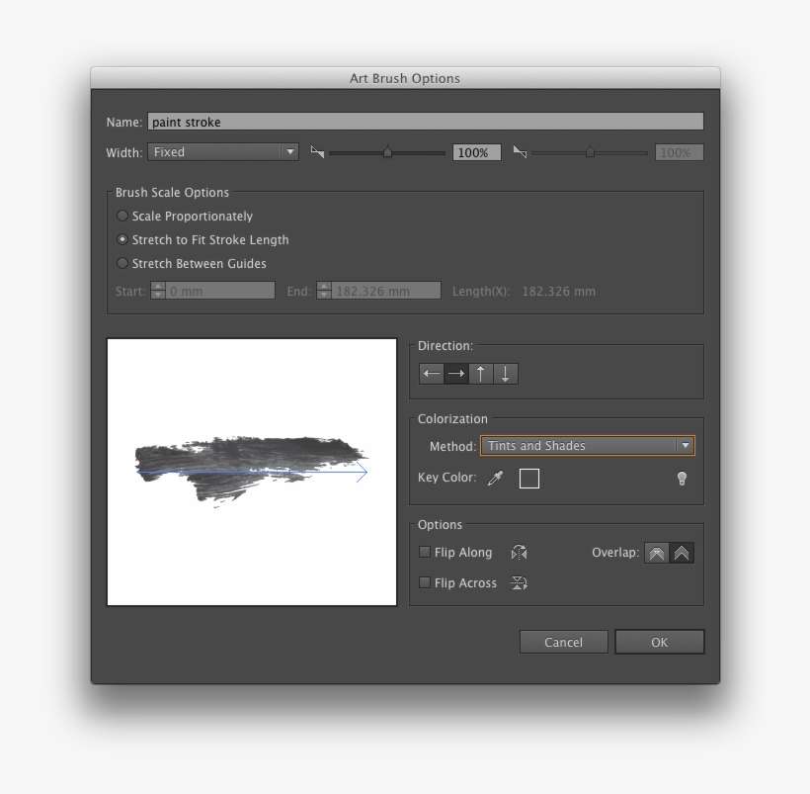The image size is (810, 794).
Task: Click the Key Color swatch
Action: [x=529, y=478]
